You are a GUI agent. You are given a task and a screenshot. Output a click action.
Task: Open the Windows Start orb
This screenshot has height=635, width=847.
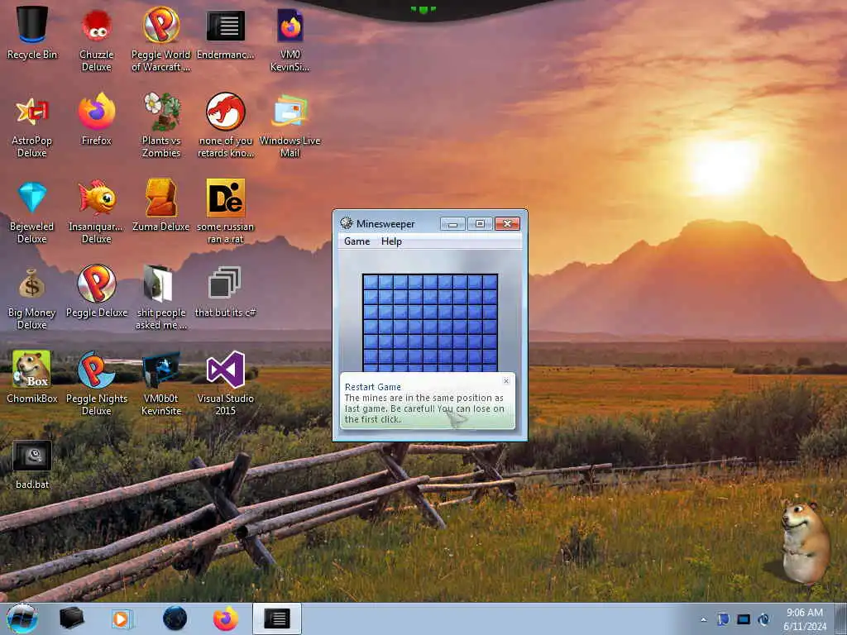pyautogui.click(x=22, y=618)
